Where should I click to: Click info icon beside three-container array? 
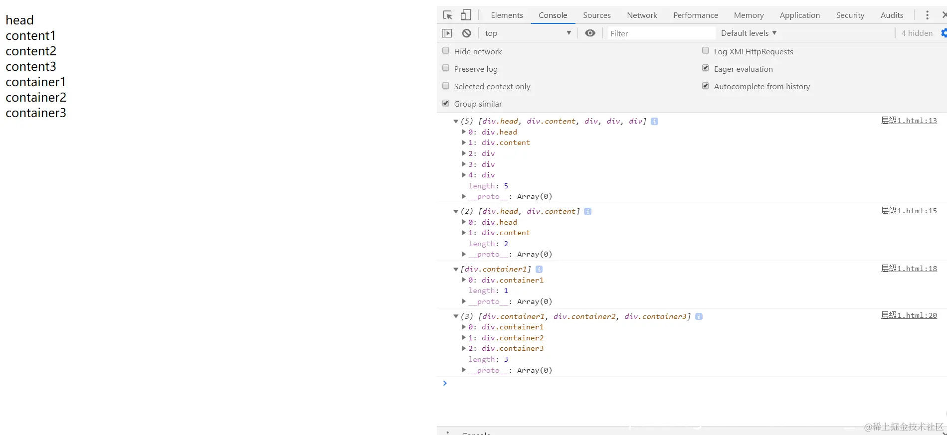(x=699, y=316)
